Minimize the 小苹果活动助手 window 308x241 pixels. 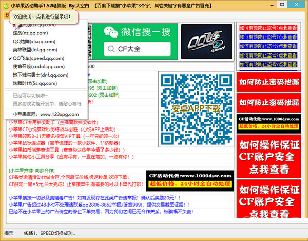pyautogui.click(x=272, y=5)
